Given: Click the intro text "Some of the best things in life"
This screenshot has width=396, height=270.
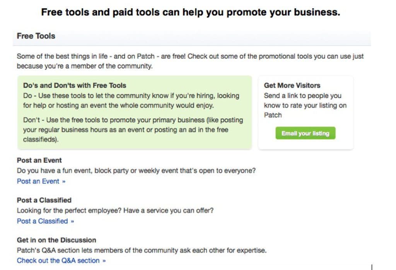Looking at the screenshot, I should 190,61.
